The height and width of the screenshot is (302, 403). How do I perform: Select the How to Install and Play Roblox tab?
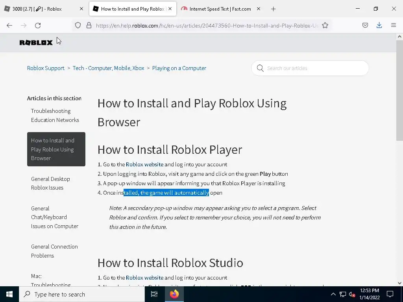coord(133,9)
